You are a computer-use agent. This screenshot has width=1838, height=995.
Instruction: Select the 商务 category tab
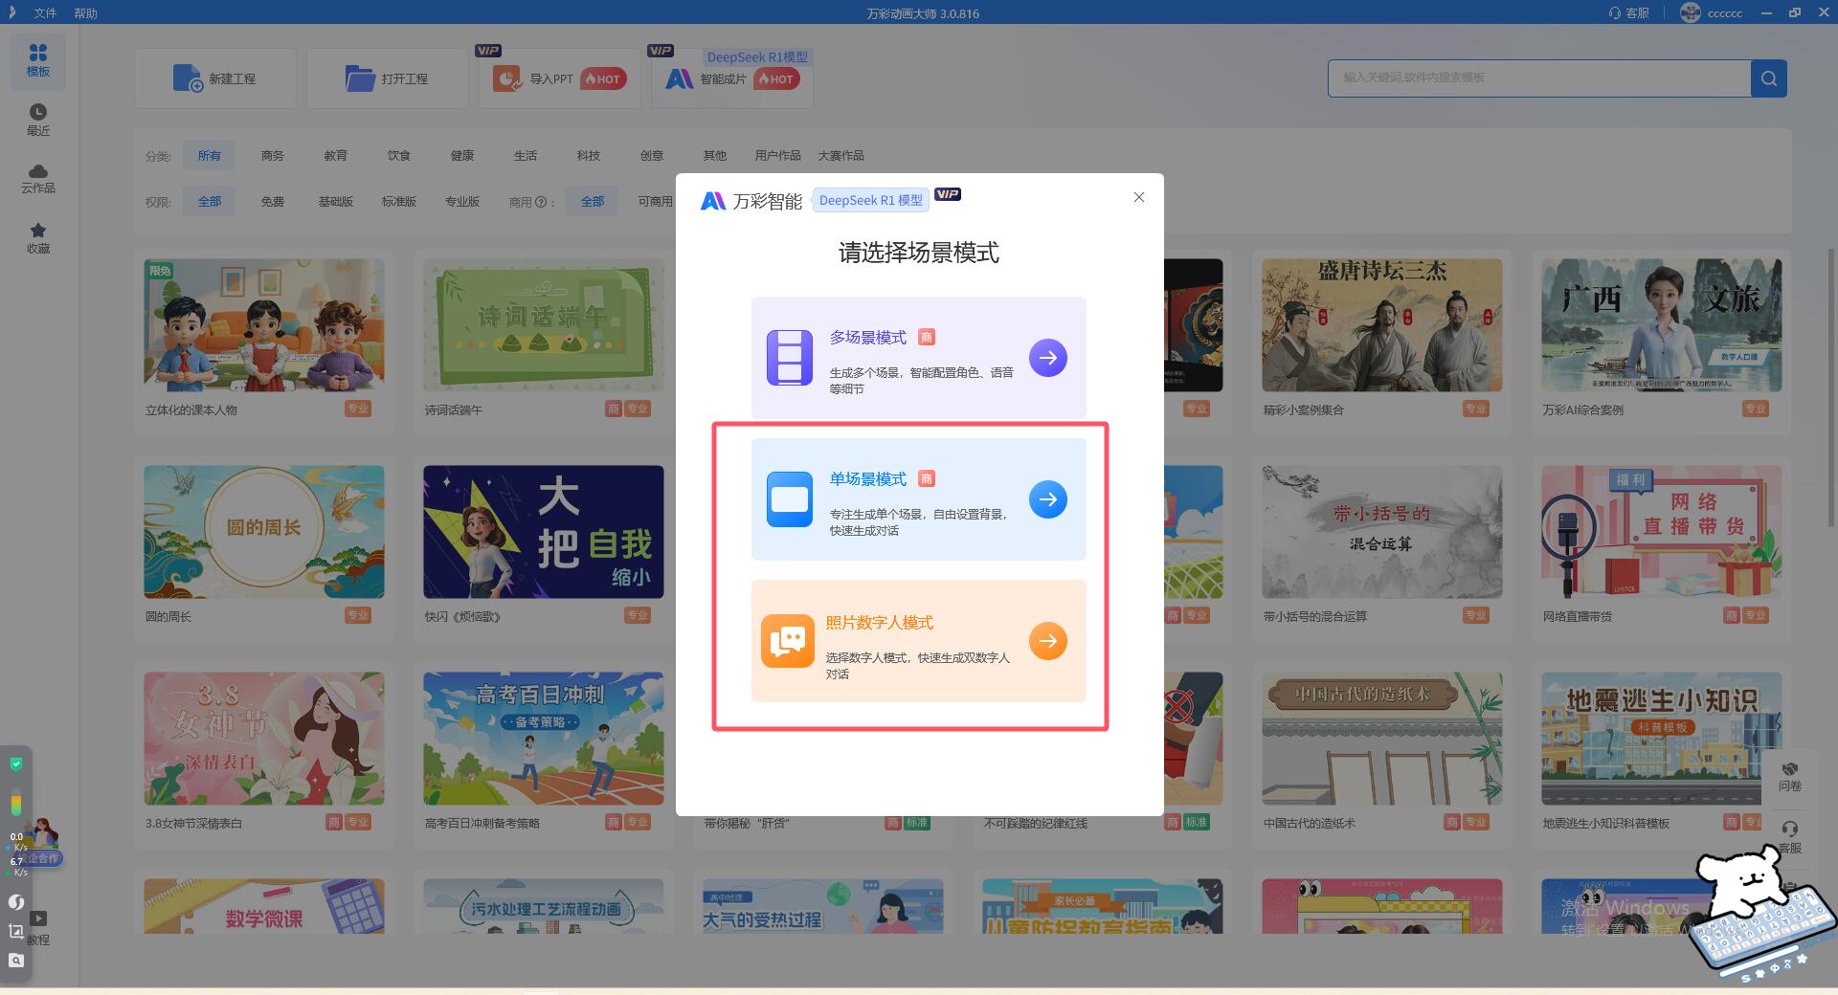(273, 155)
